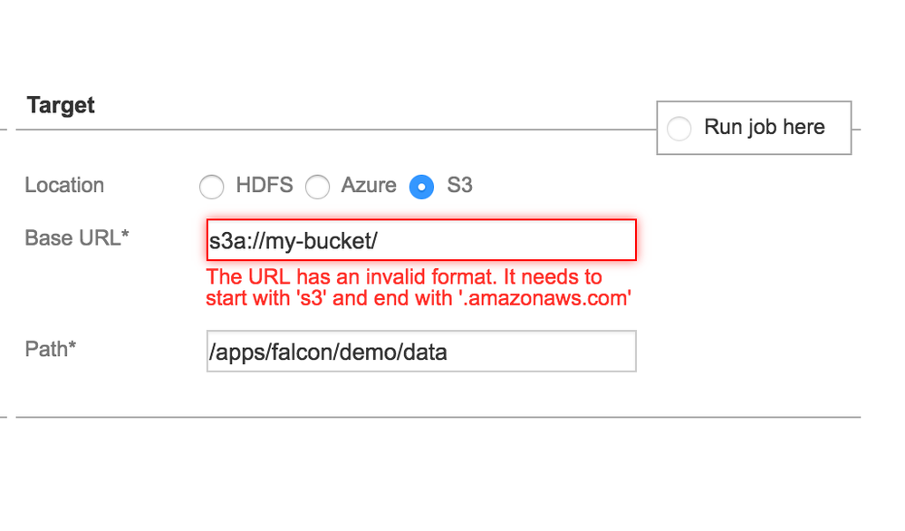The image size is (905, 531).
Task: Click the divider line below the Path field
Action: 435,418
